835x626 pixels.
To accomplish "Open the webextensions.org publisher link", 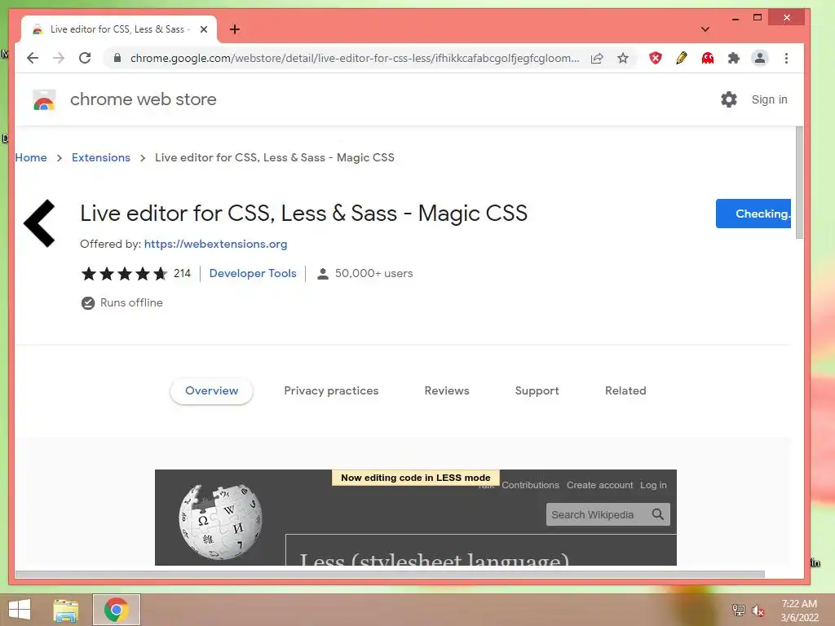I will 215,244.
